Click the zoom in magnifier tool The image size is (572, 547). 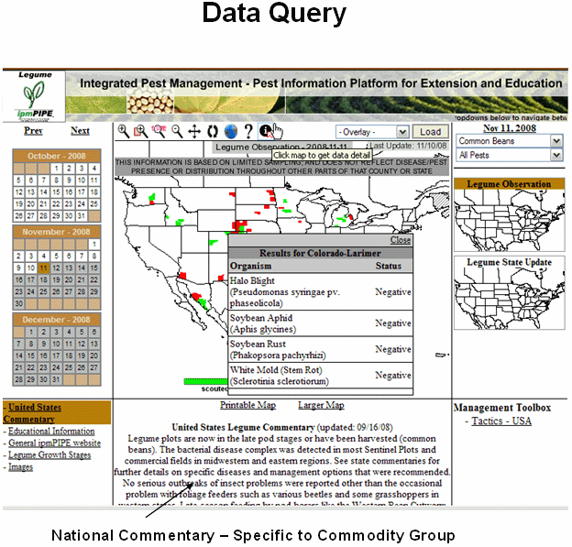click(x=123, y=131)
